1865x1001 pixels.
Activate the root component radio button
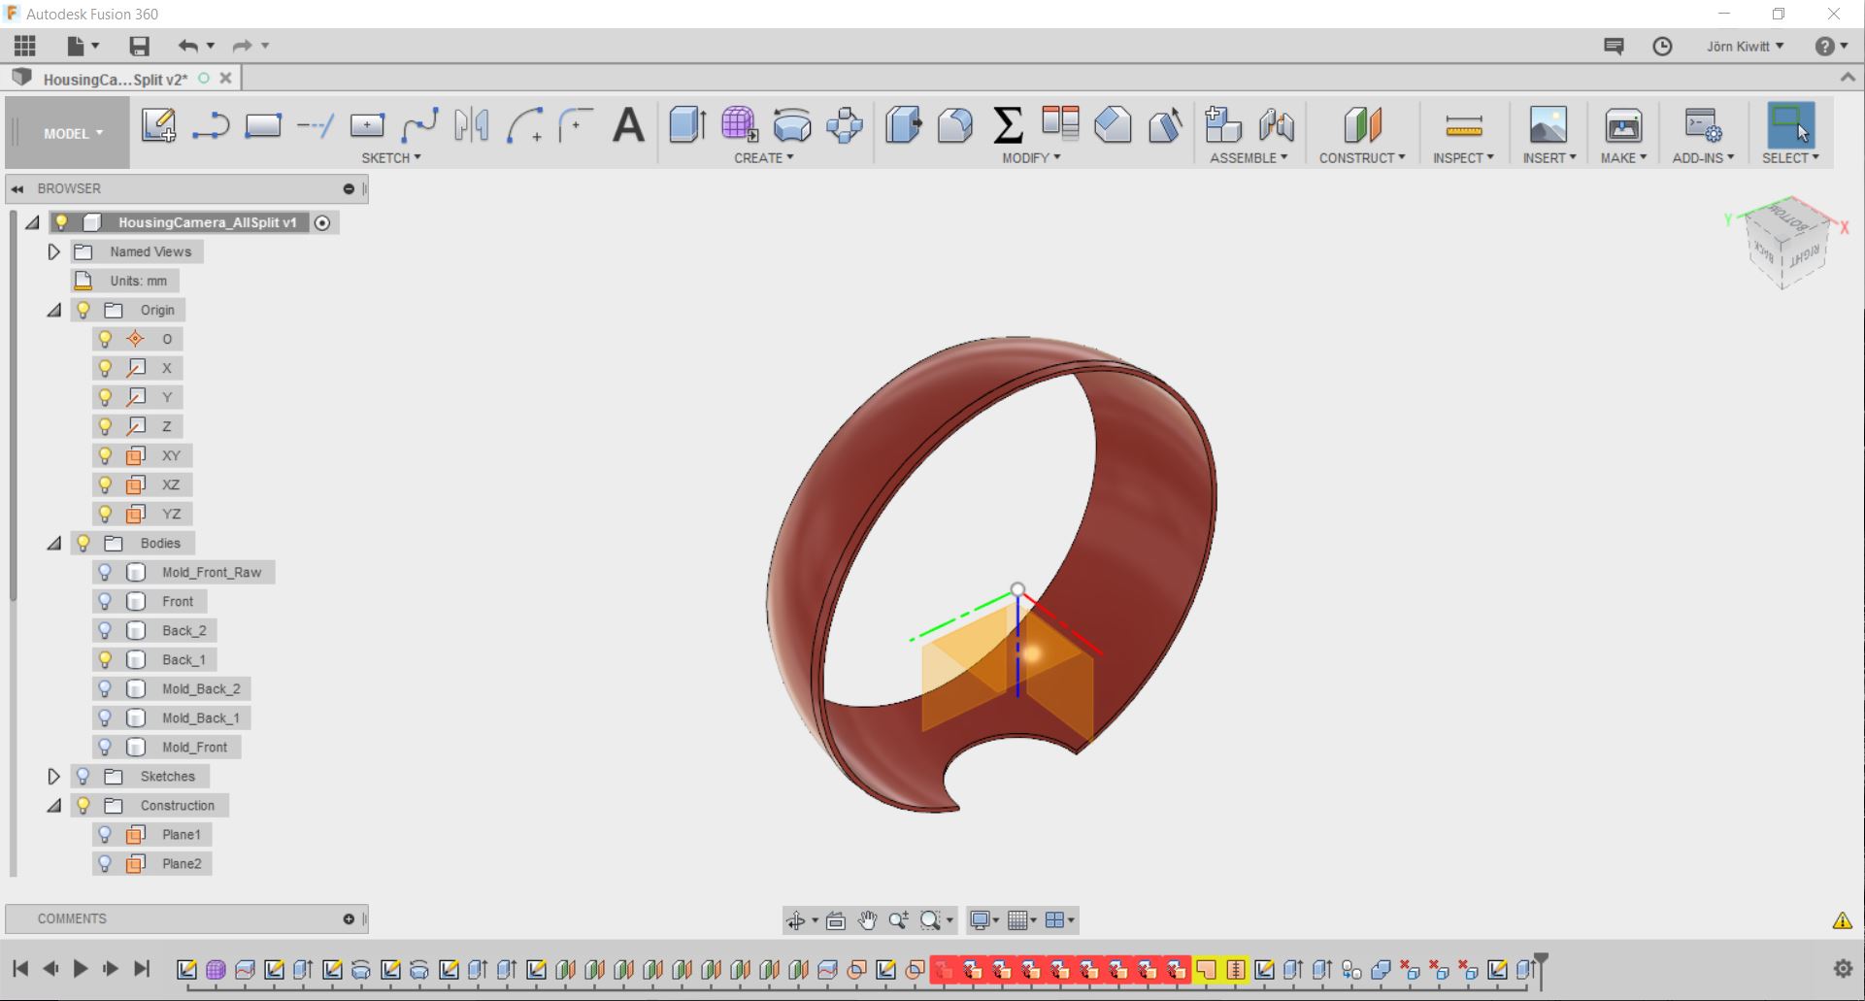322,223
